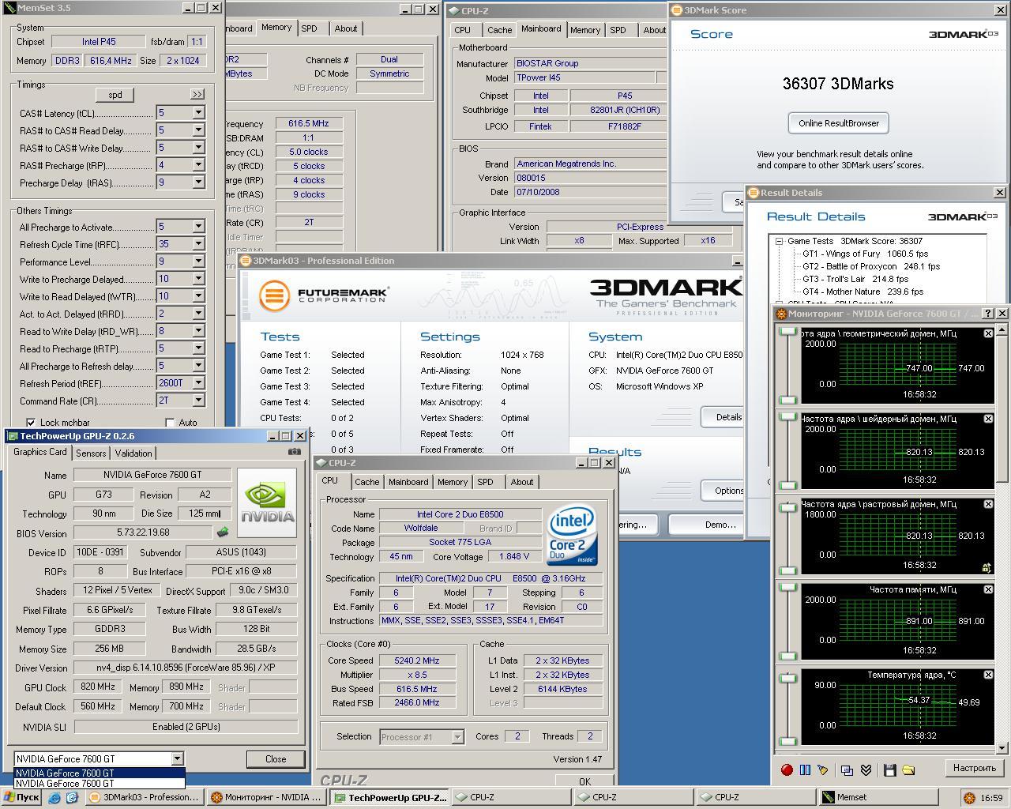Close the geometric domain frequency graph
This screenshot has width=1011, height=809.
(x=988, y=333)
